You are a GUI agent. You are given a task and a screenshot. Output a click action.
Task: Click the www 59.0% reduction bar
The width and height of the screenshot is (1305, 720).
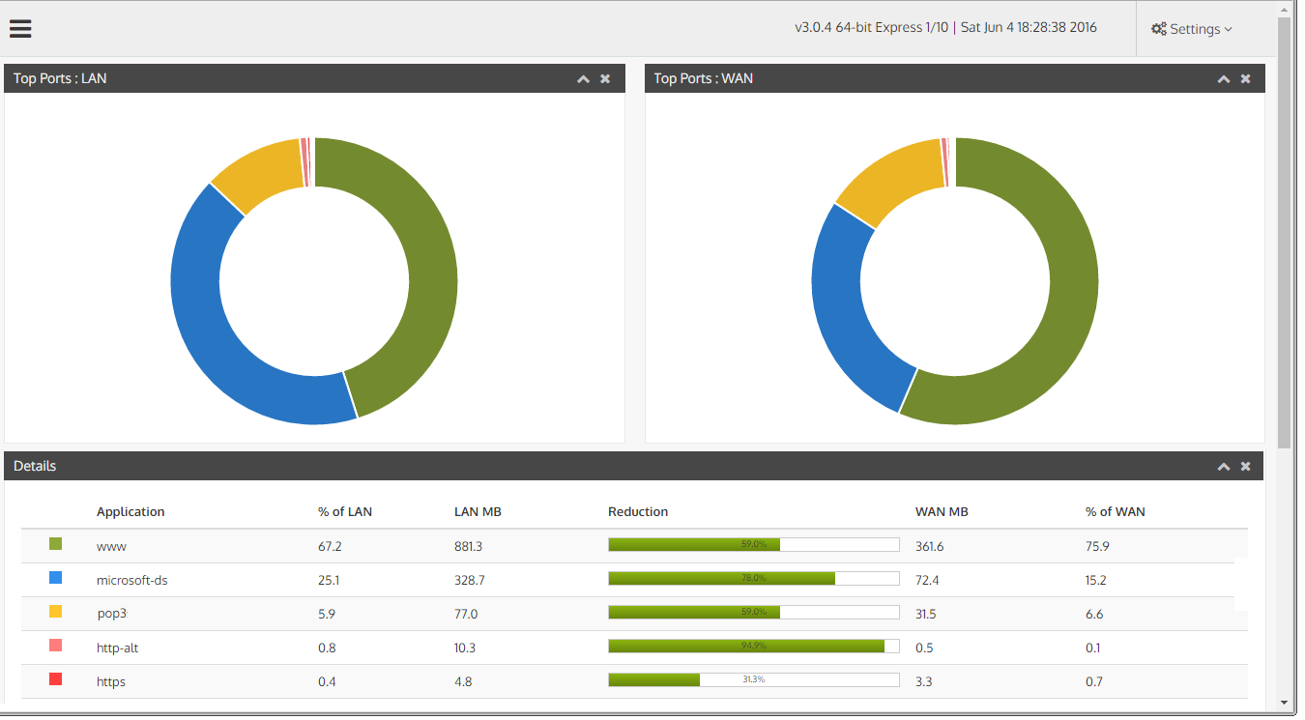coord(752,544)
